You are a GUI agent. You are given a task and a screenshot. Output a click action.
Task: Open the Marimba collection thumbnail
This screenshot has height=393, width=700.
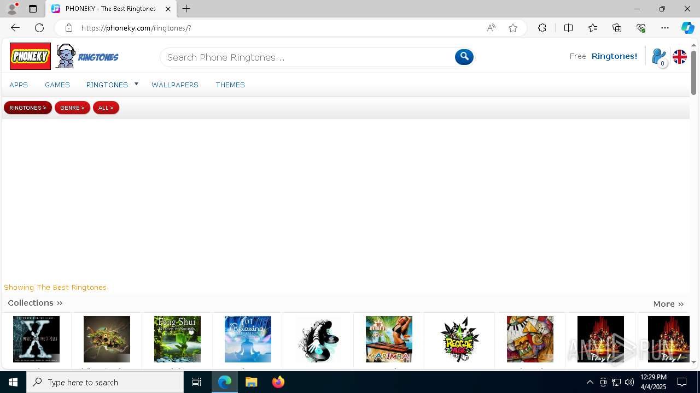tap(389, 339)
